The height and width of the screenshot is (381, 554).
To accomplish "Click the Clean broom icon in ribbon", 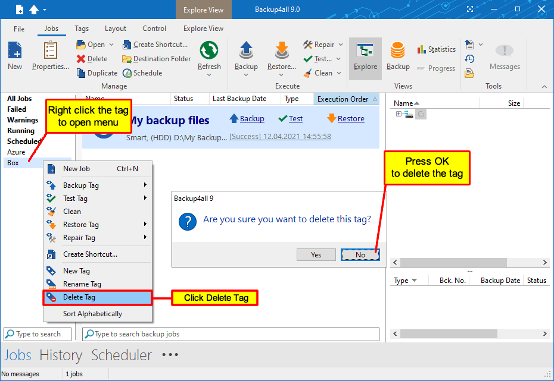I will 308,73.
